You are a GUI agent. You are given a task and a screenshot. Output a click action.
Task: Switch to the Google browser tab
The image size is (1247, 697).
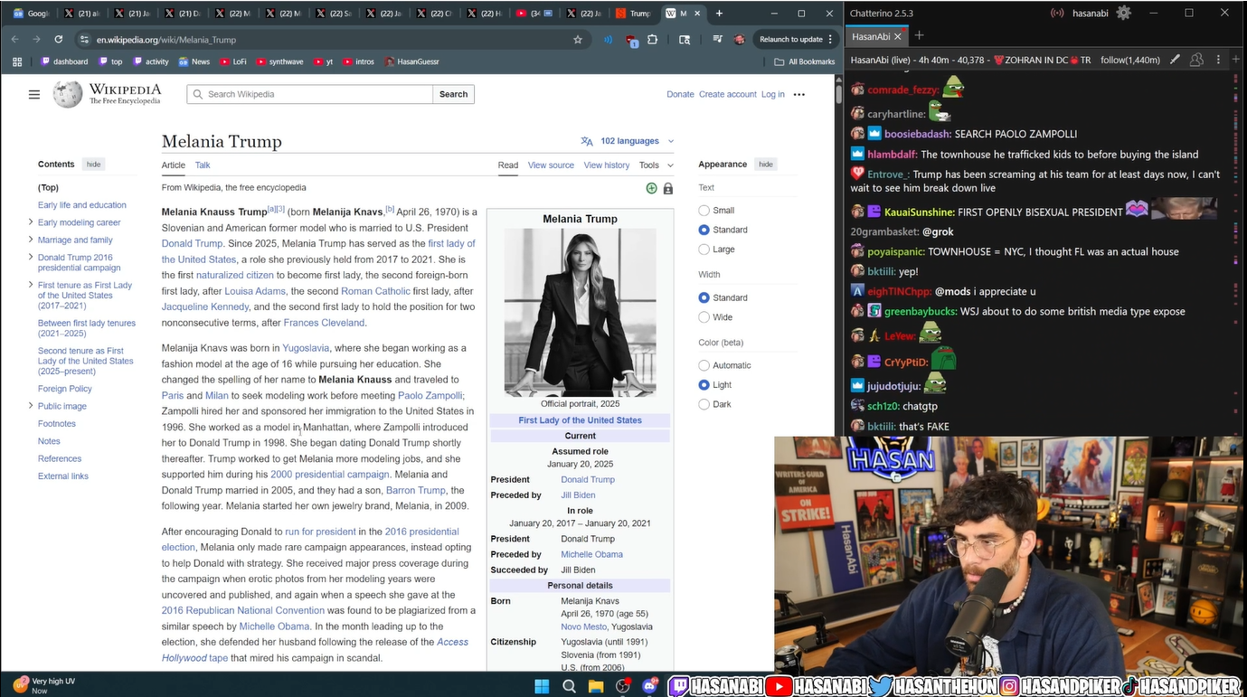pyautogui.click(x=30, y=14)
